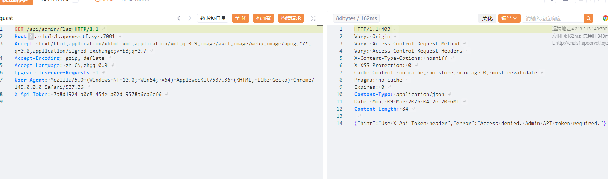Place cursor on the X-Api-Token header line

[x=88, y=94]
